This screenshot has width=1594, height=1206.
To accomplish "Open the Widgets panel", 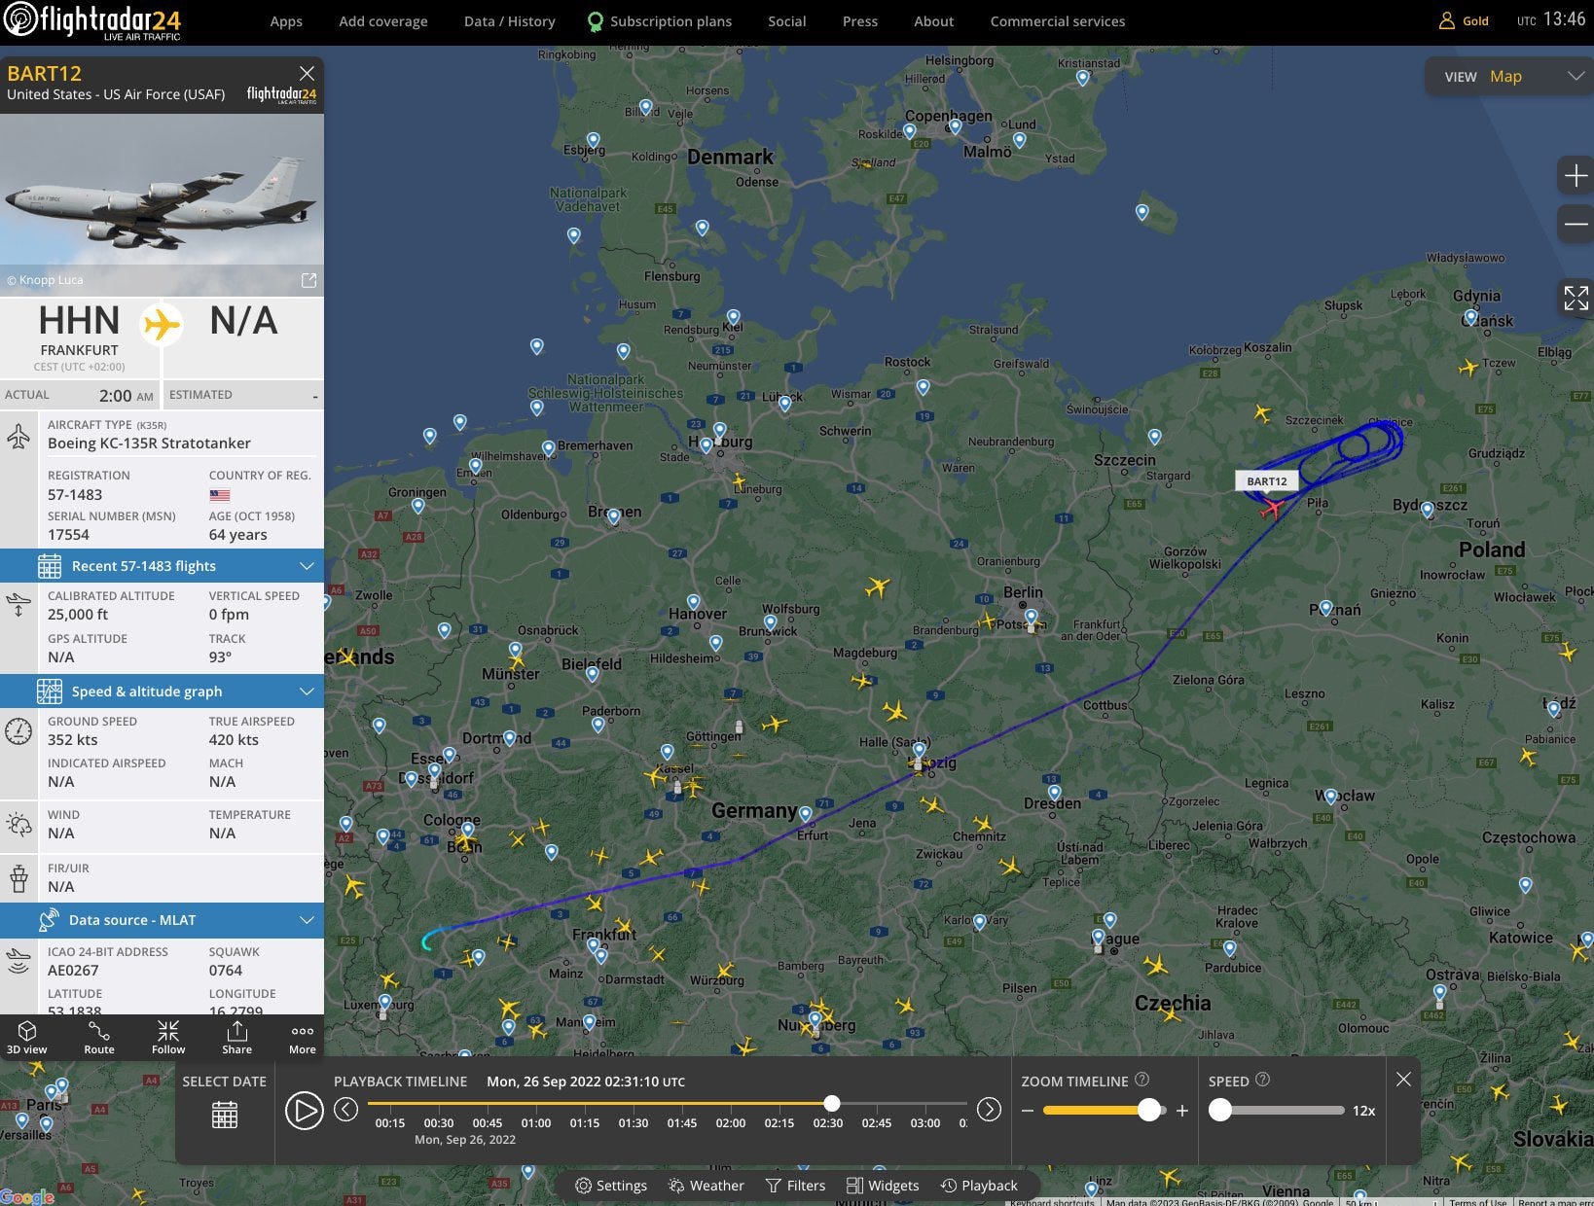I will pos(883,1186).
